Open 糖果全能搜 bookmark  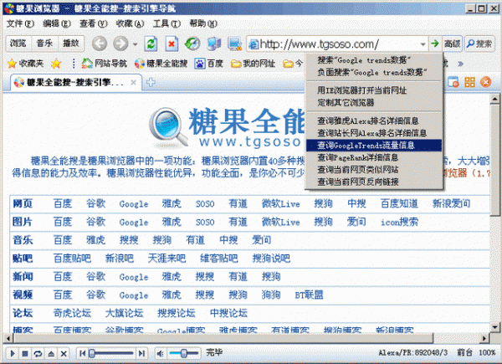click(161, 64)
